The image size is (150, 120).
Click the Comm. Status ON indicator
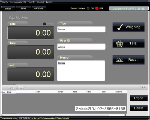click(88, 8)
